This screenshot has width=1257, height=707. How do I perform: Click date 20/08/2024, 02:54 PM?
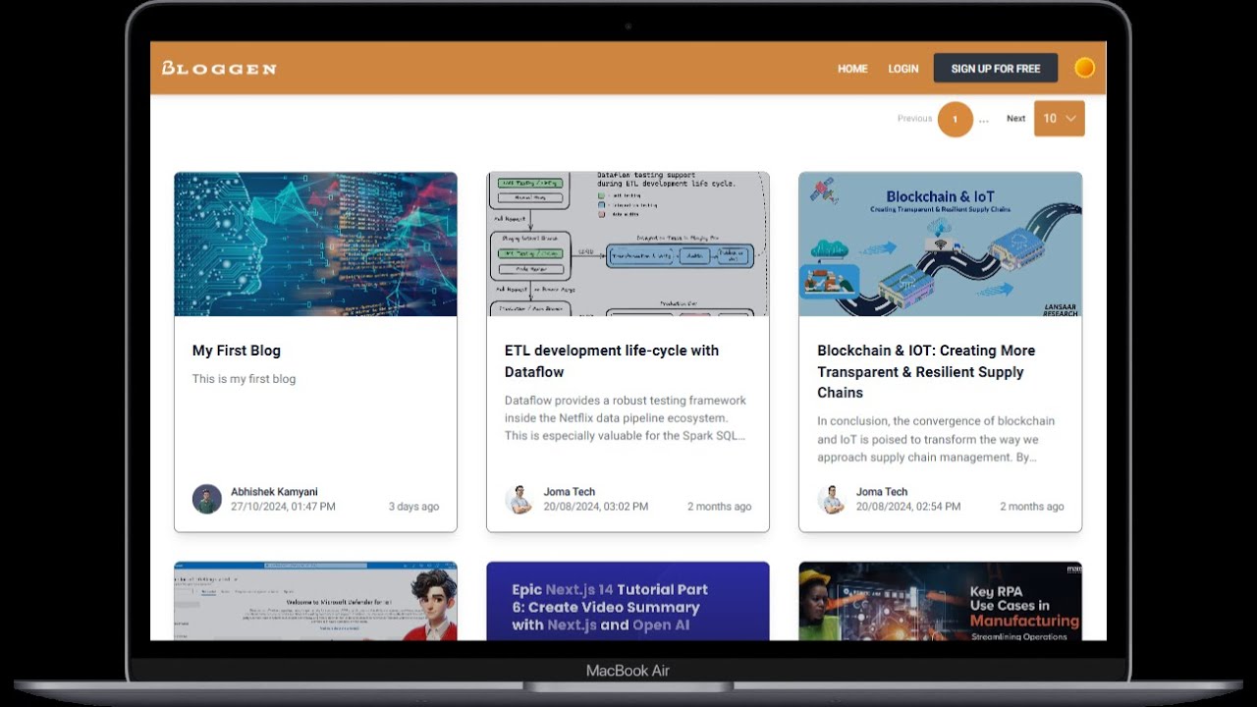(908, 507)
